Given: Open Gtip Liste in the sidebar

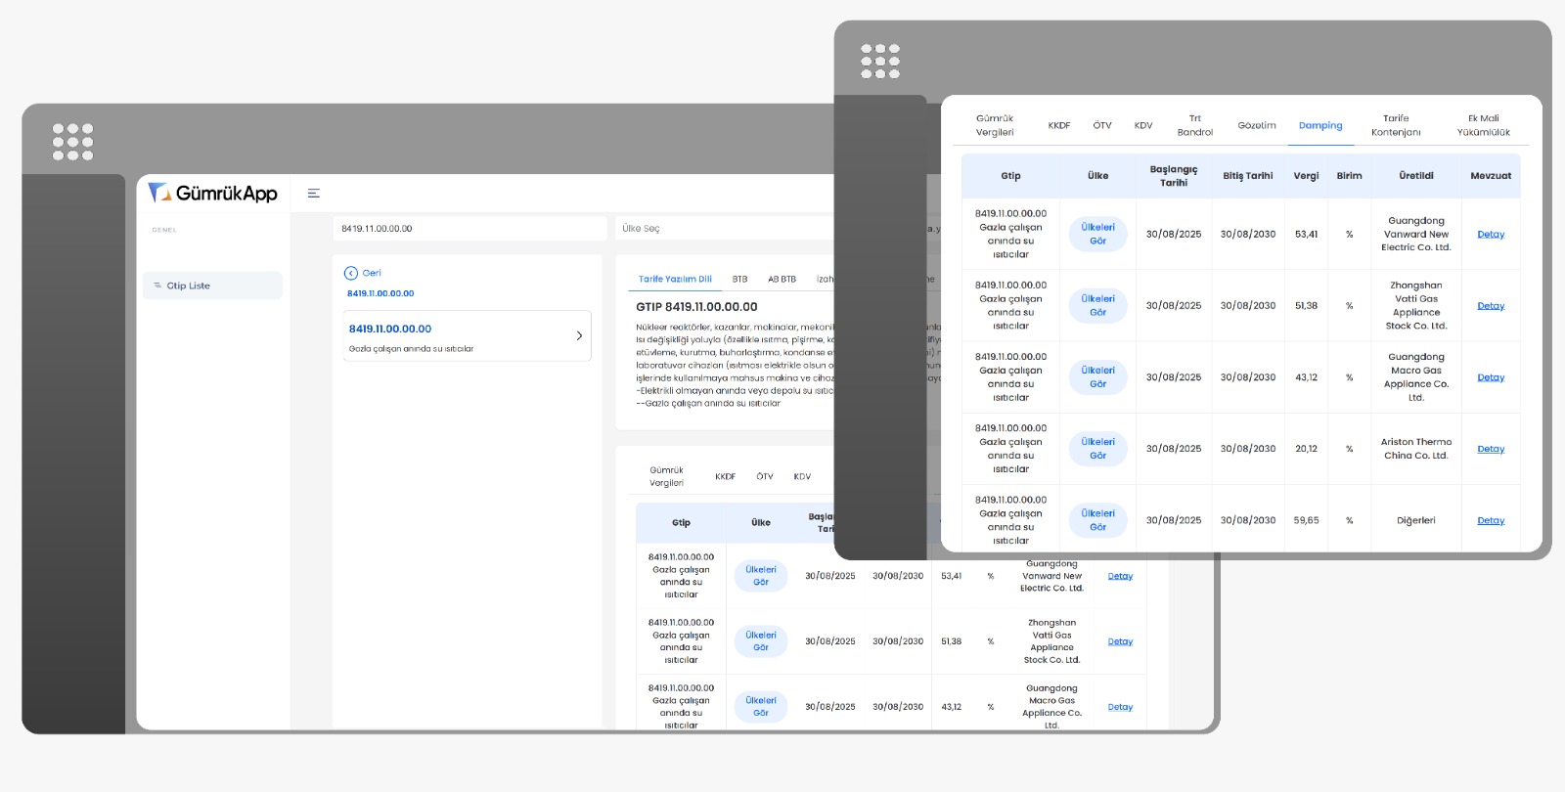Looking at the screenshot, I should pos(189,286).
